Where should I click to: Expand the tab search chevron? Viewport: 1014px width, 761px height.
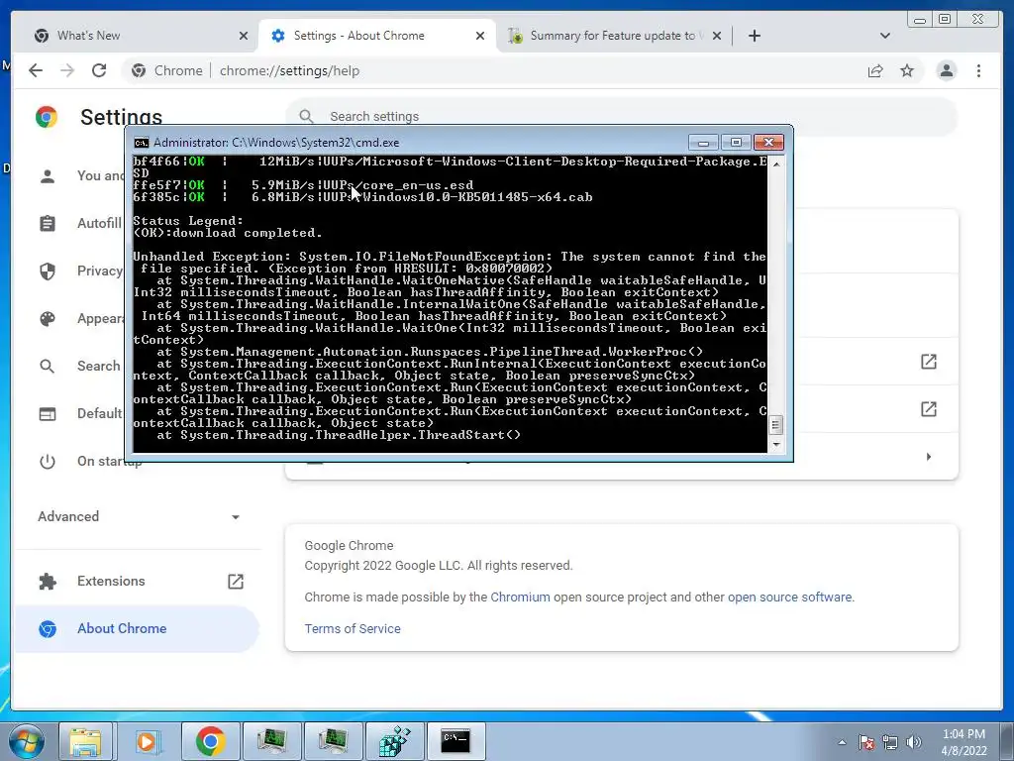tap(885, 36)
